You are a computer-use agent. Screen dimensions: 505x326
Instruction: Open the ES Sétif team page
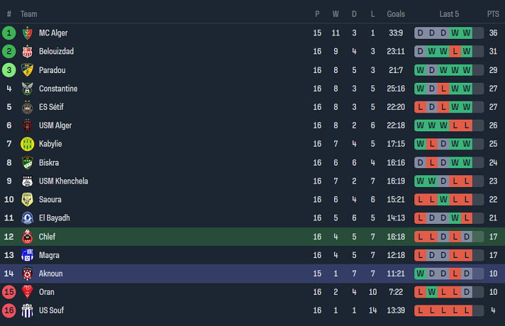pyautogui.click(x=51, y=107)
